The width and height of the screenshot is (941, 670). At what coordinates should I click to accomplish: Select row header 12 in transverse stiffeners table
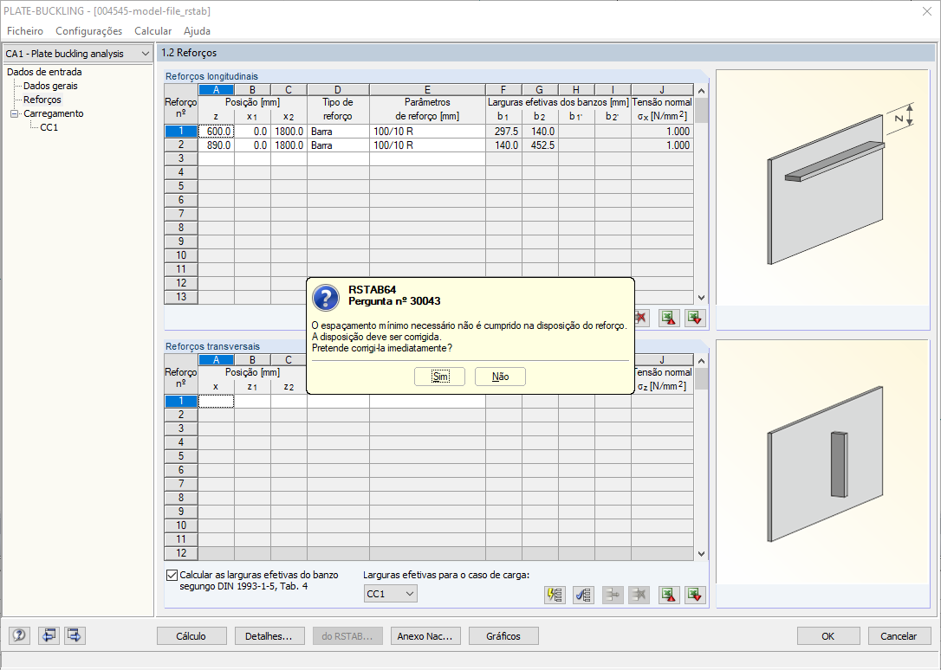(x=180, y=553)
